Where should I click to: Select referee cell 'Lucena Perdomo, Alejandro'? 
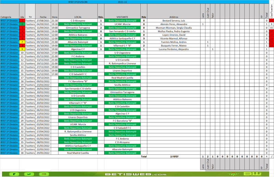pos(174,49)
